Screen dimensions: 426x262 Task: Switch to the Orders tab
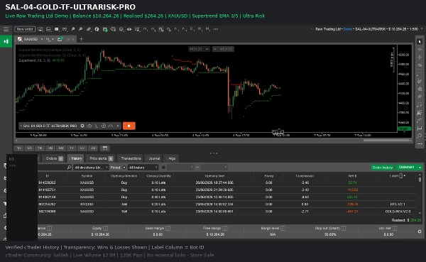53,158
